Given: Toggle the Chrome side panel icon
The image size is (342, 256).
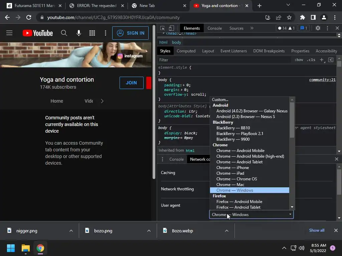Looking at the screenshot, I should click(x=313, y=17).
